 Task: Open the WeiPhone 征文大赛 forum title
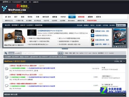[x=23, y=75]
